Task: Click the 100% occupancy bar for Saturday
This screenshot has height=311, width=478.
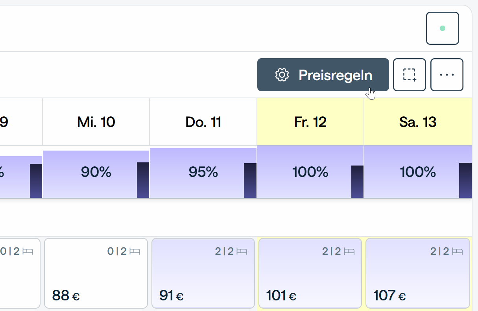Action: [x=418, y=172]
